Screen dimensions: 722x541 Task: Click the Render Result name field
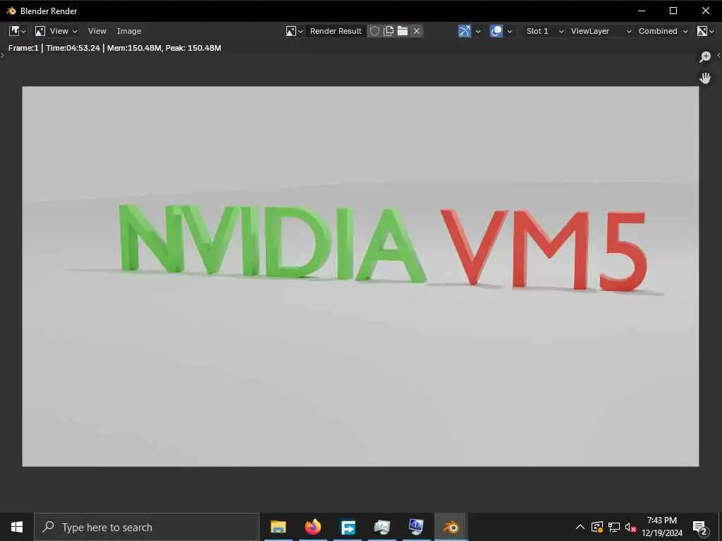click(336, 31)
